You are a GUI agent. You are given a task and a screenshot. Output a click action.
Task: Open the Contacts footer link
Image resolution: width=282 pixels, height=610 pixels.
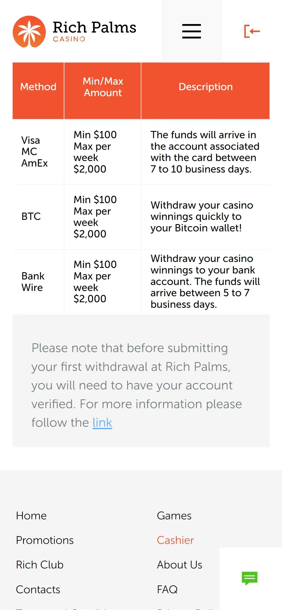coord(38,589)
